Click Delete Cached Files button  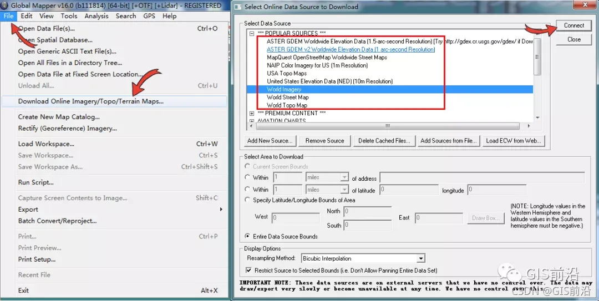(x=384, y=141)
